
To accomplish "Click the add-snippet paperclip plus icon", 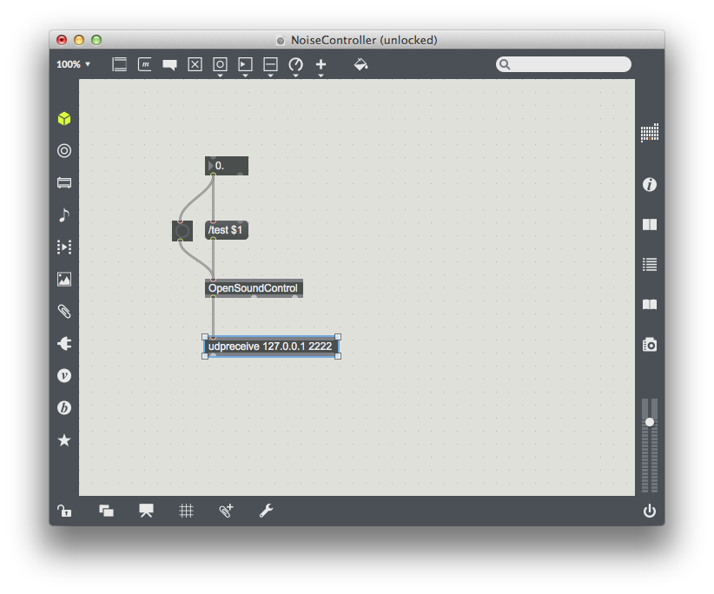I will click(x=226, y=511).
